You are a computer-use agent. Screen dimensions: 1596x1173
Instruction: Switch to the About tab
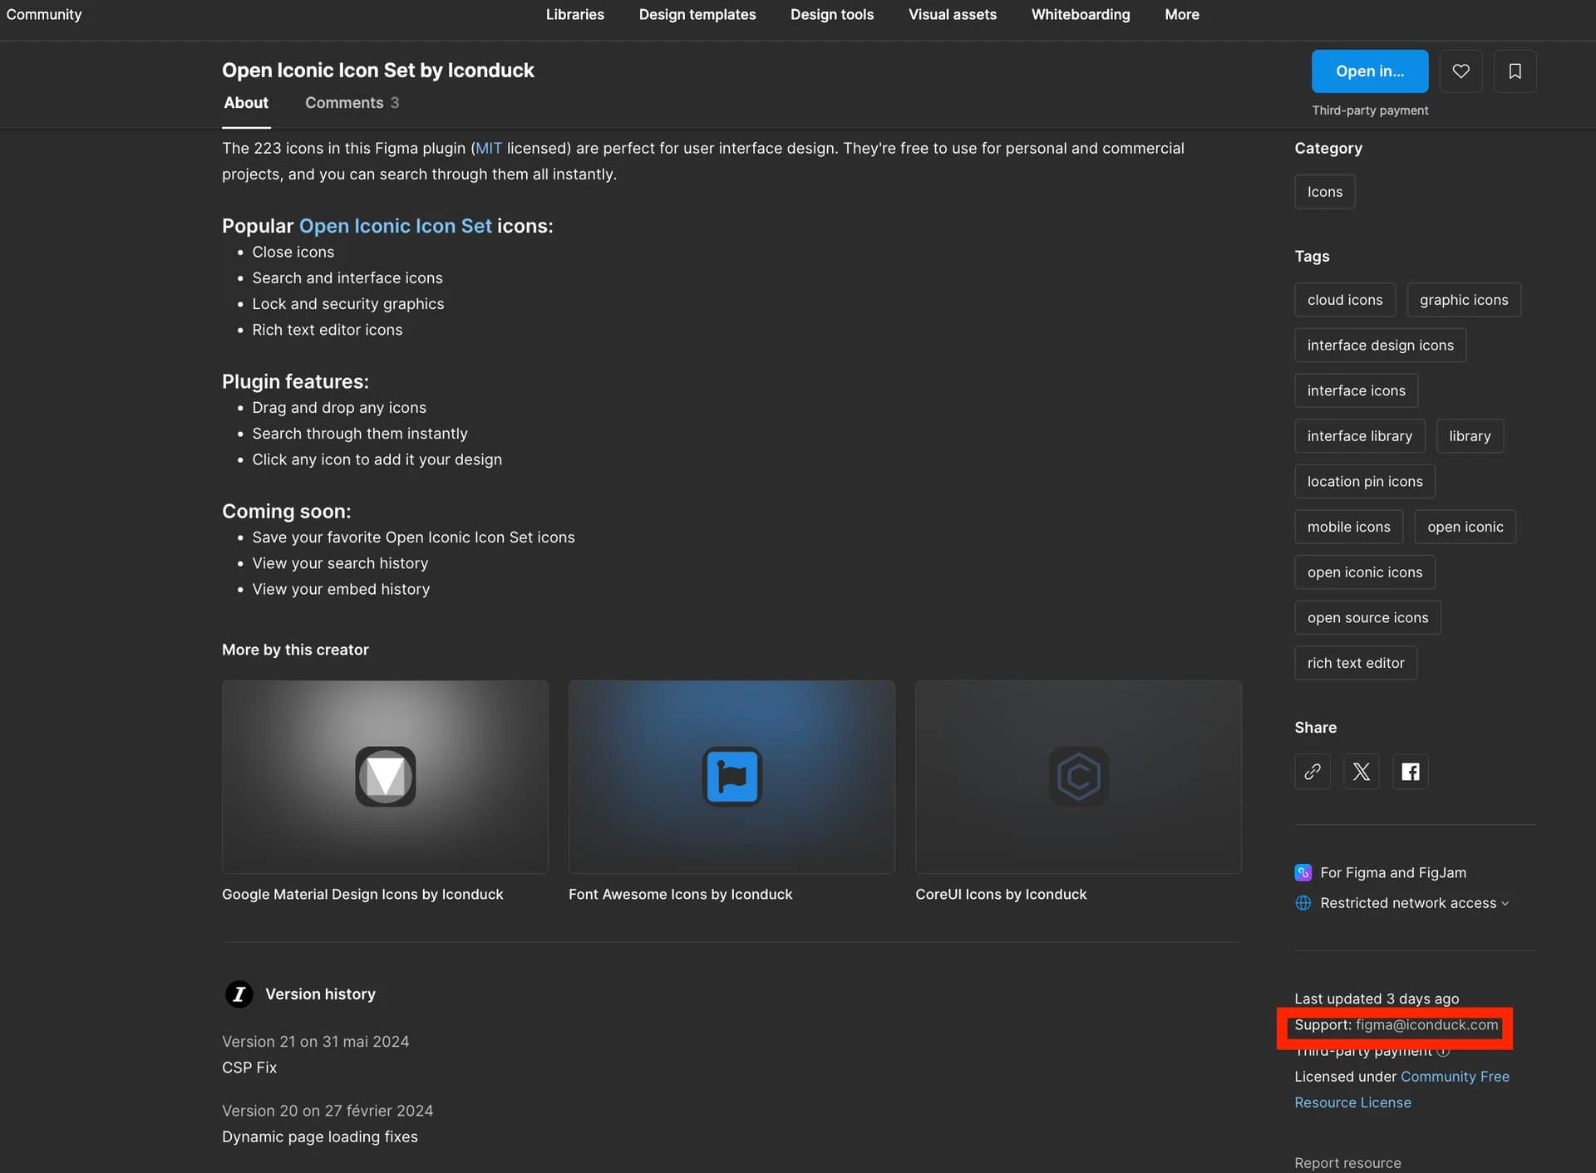pos(246,103)
